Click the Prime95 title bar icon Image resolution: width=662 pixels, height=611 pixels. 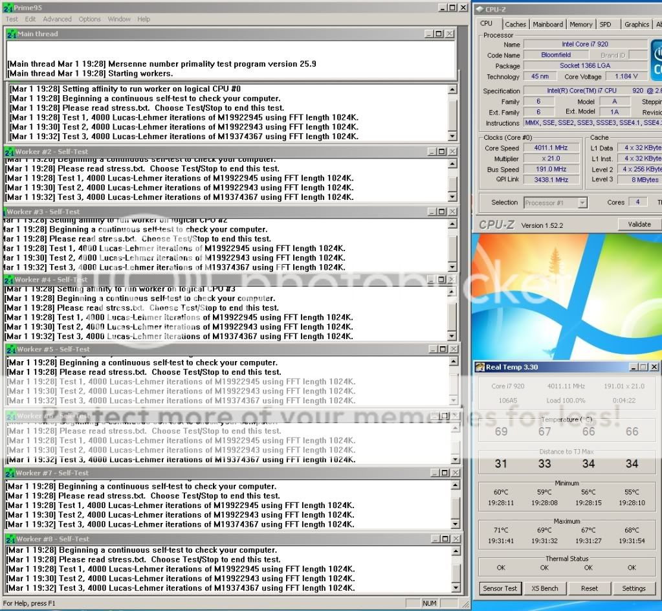click(8, 8)
